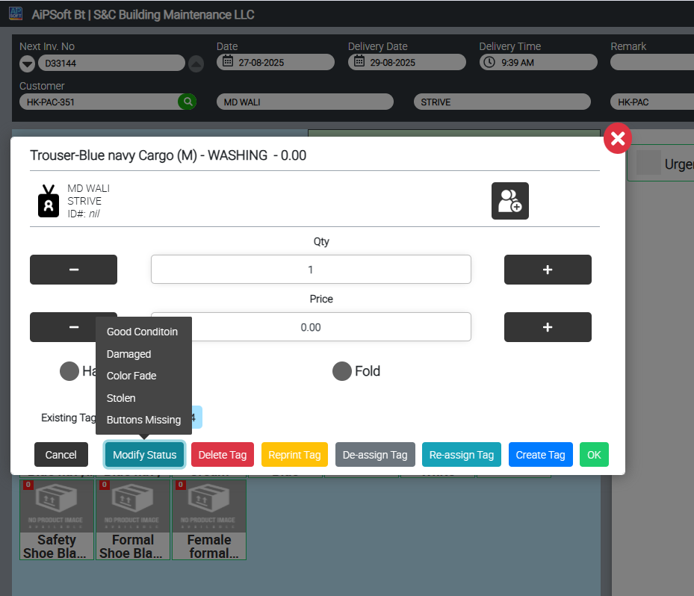Viewport: 694px width, 596px height.
Task: Increase quantity with the plus button
Action: tap(548, 270)
